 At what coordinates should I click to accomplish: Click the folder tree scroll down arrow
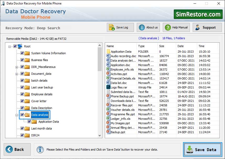coord(100,135)
